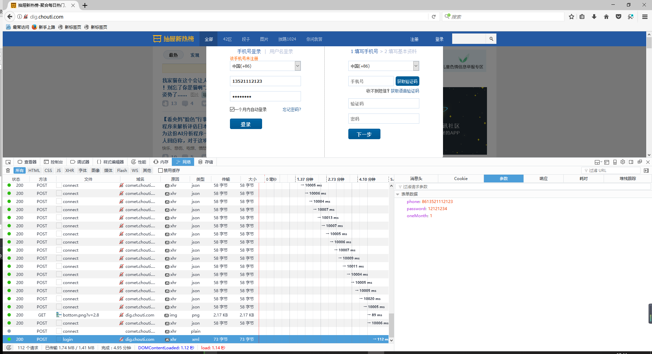This screenshot has height=354, width=652.
Task: Toggle responsive design mode icon
Action: pyautogui.click(x=615, y=162)
